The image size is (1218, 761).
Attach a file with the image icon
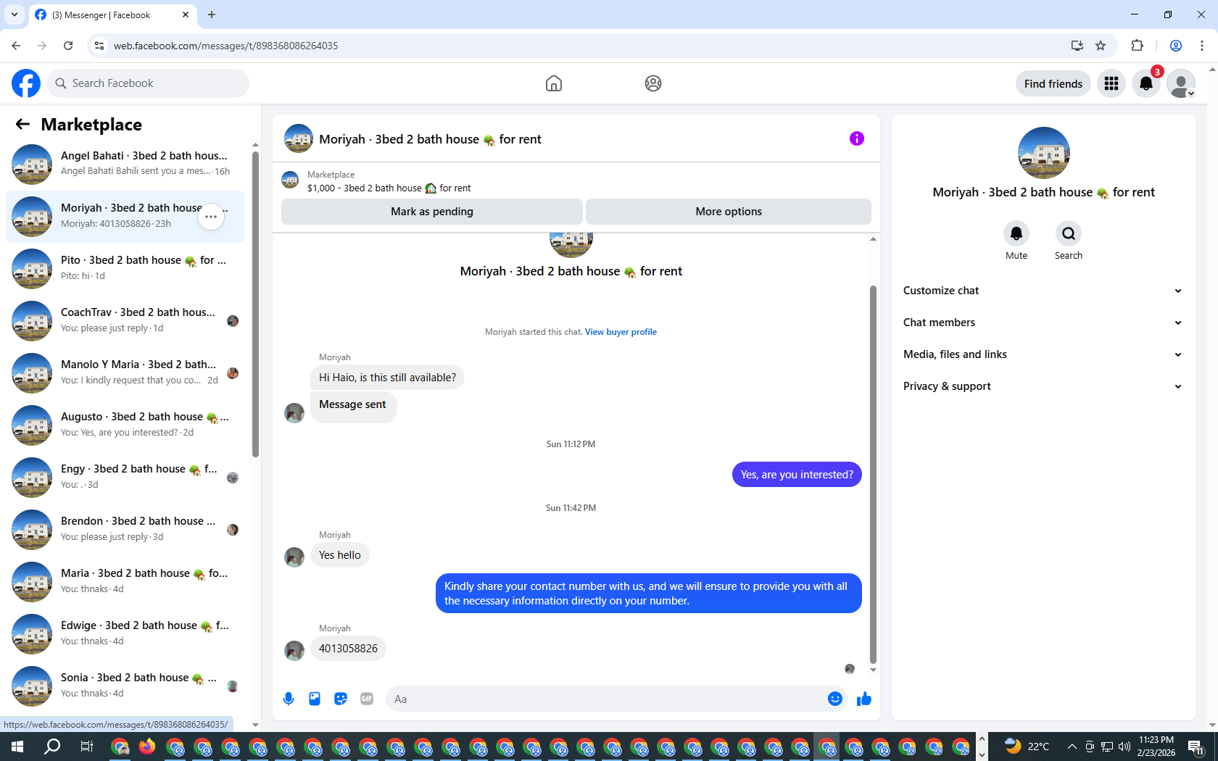click(x=315, y=699)
